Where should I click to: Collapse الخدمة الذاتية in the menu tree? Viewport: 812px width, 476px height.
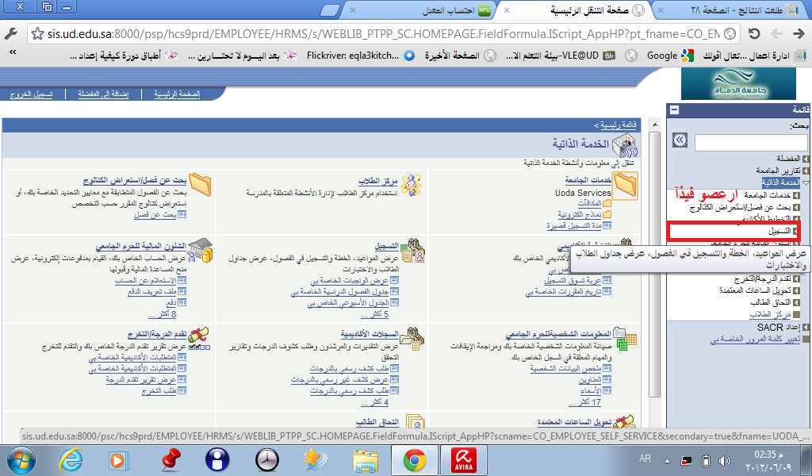[806, 182]
